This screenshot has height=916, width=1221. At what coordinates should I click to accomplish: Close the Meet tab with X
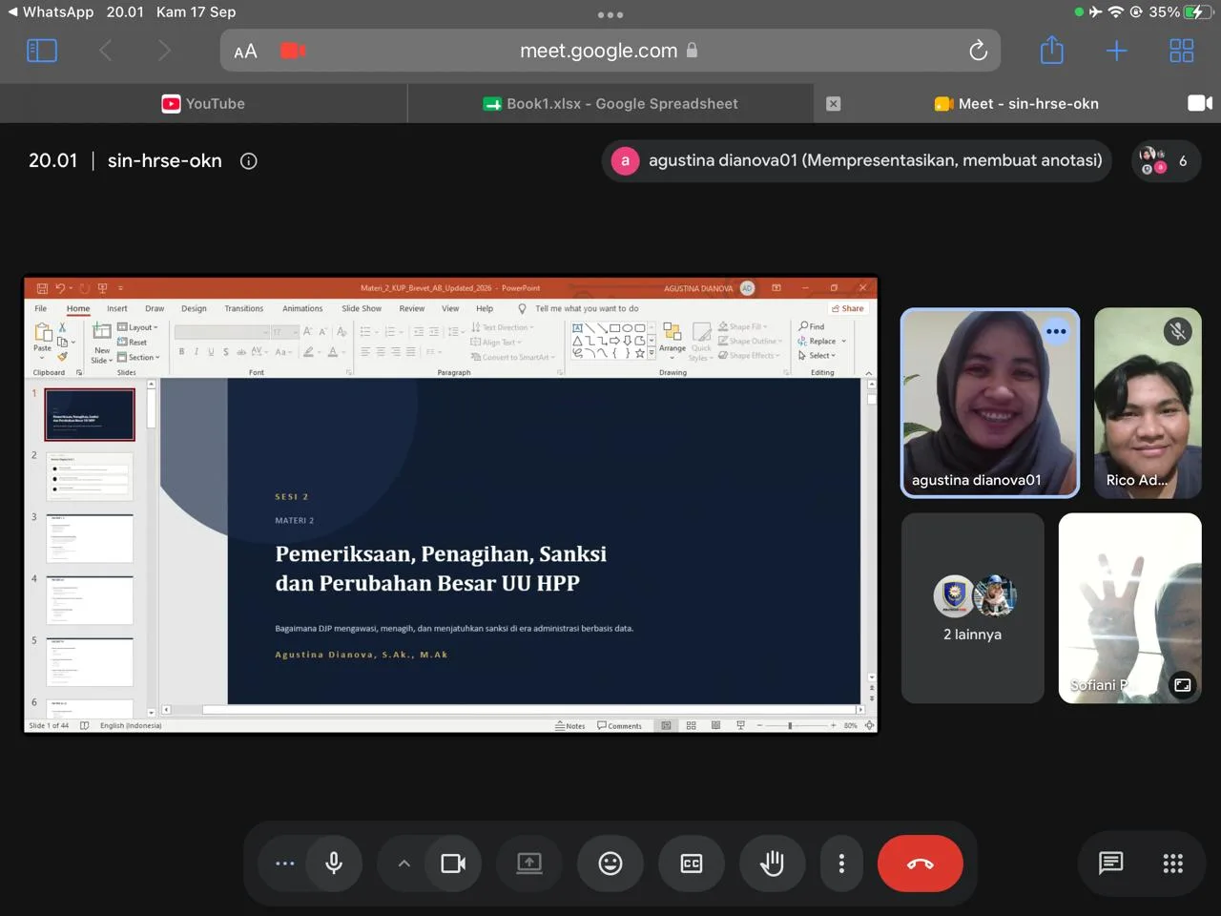834,104
